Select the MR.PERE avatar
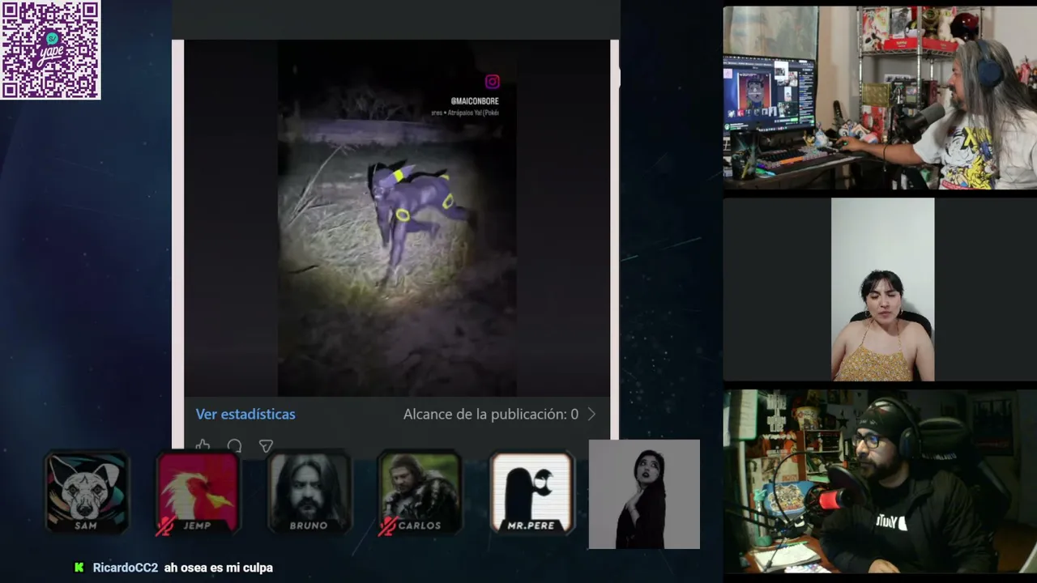1037x583 pixels. [531, 492]
